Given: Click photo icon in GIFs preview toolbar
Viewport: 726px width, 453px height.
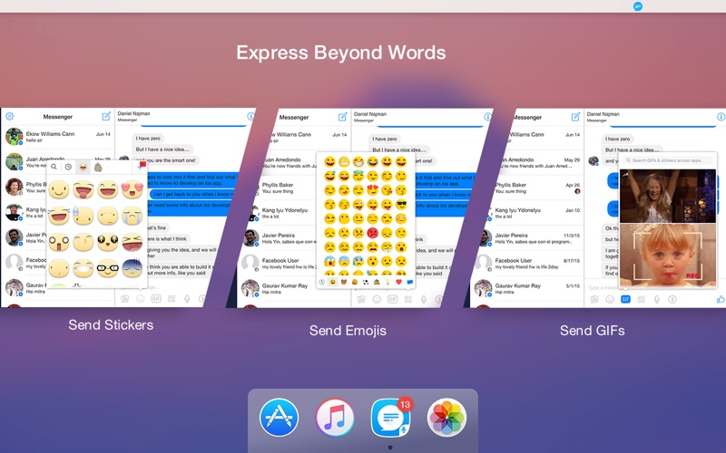Looking at the screenshot, I should (x=594, y=299).
